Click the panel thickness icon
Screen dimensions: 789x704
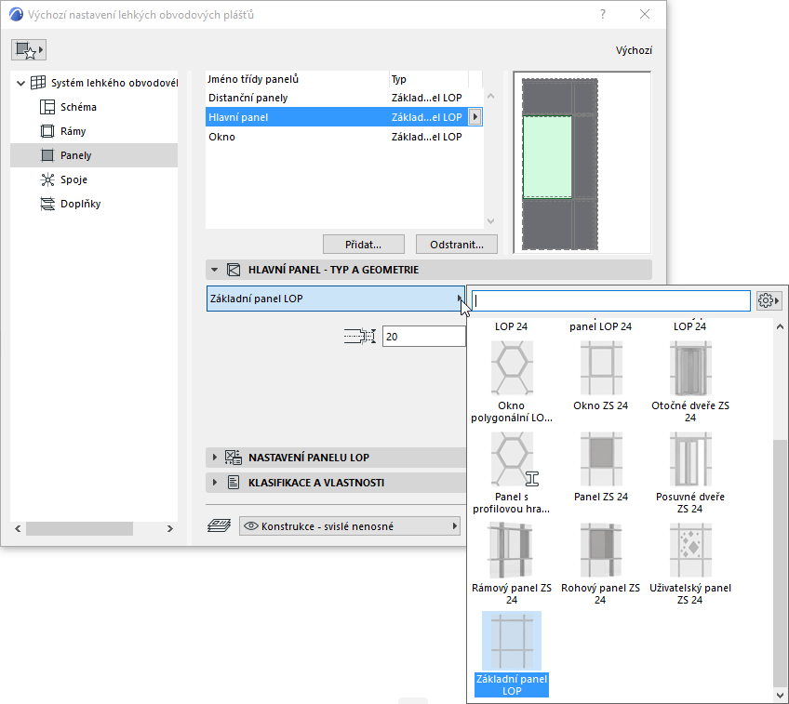[360, 336]
